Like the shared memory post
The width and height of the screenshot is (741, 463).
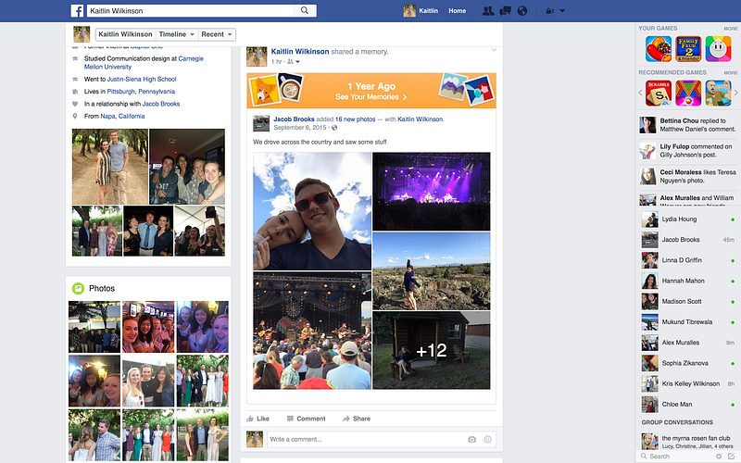pyautogui.click(x=258, y=419)
